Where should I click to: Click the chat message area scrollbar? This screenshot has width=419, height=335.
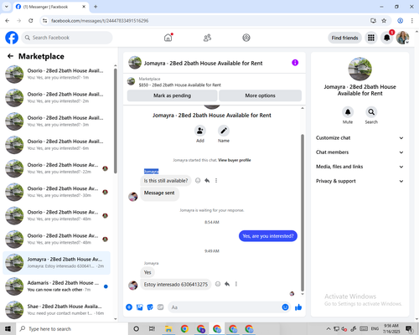point(303,212)
